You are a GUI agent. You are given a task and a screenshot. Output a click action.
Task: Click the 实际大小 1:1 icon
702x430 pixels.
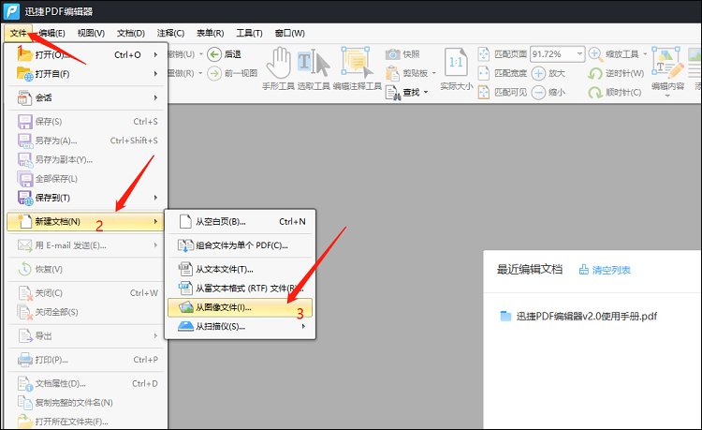click(456, 63)
